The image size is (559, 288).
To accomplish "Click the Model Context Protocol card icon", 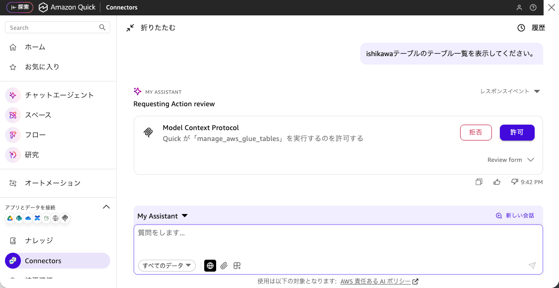I will coord(148,133).
